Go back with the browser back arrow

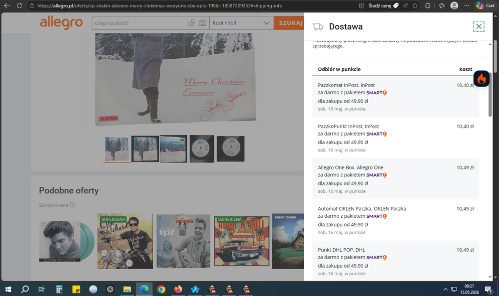tap(6, 5)
